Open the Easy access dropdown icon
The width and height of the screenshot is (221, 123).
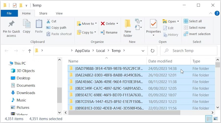pyautogui.click(x=138, y=27)
